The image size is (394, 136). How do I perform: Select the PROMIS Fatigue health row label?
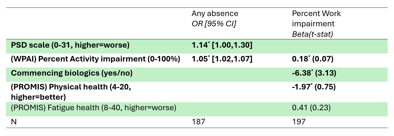coord(94,107)
